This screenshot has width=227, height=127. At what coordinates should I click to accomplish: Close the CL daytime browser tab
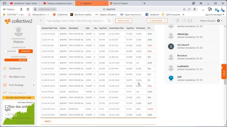click(x=106, y=3)
